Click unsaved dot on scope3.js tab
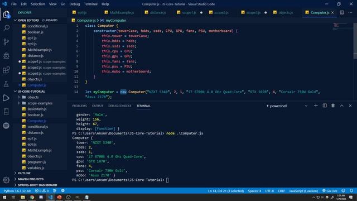The width and height of the screenshot is (357, 201). pos(266,12)
